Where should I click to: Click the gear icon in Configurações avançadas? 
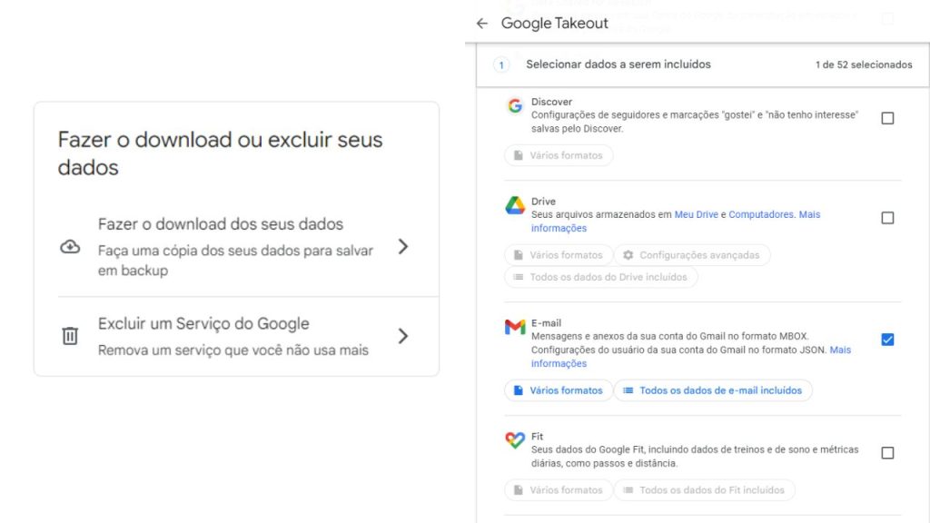(x=627, y=255)
